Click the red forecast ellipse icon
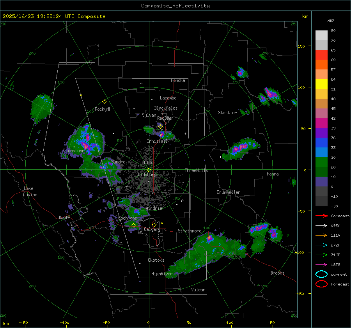This screenshot has width=351, height=328. tap(321, 284)
